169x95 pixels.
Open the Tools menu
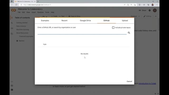(x=47, y=12)
